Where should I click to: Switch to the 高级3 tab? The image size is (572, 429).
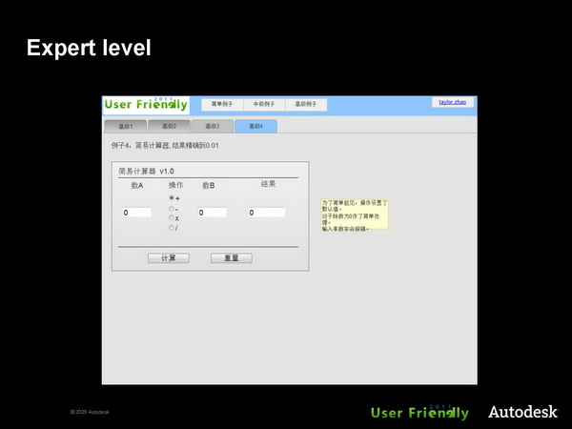coord(212,126)
